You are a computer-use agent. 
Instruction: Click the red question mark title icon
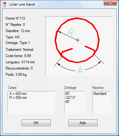(5, 4)
